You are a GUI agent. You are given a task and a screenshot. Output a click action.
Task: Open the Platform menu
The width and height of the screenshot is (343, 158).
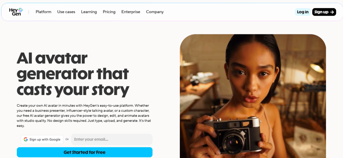point(44,12)
